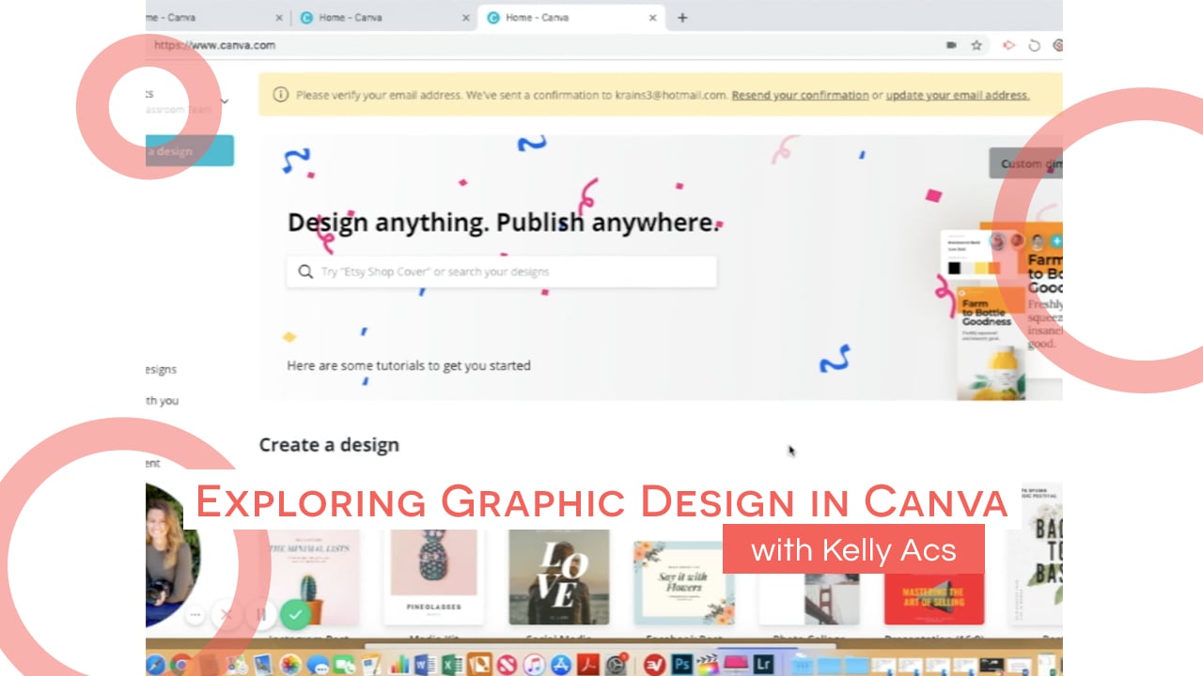Click 'Here are some tutorials' text
1203x676 pixels.
(409, 365)
